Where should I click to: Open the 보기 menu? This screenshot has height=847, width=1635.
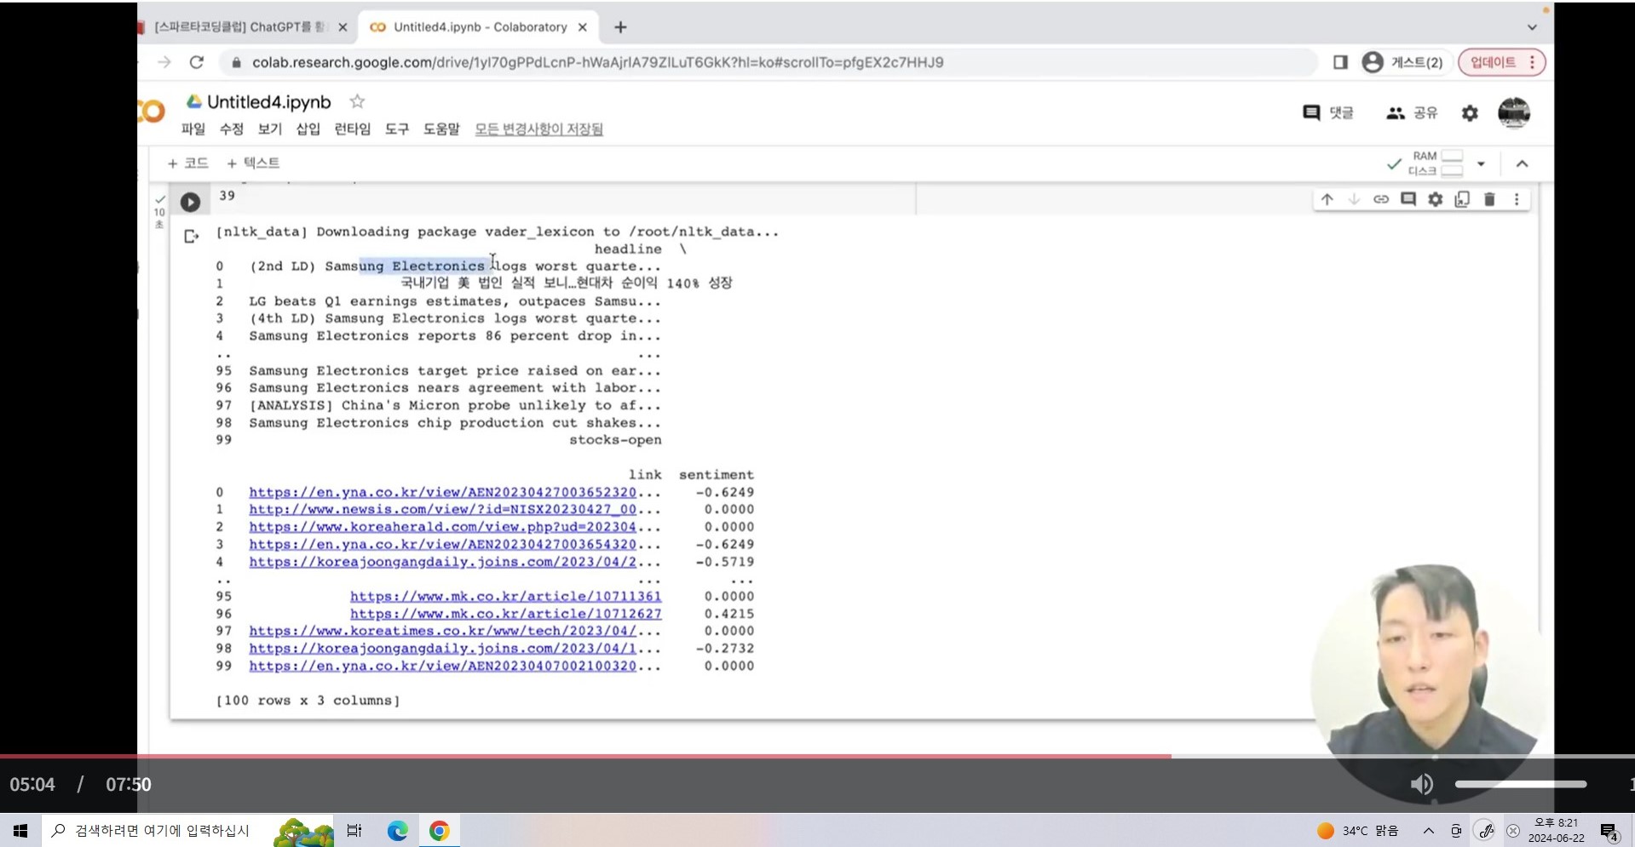270,129
